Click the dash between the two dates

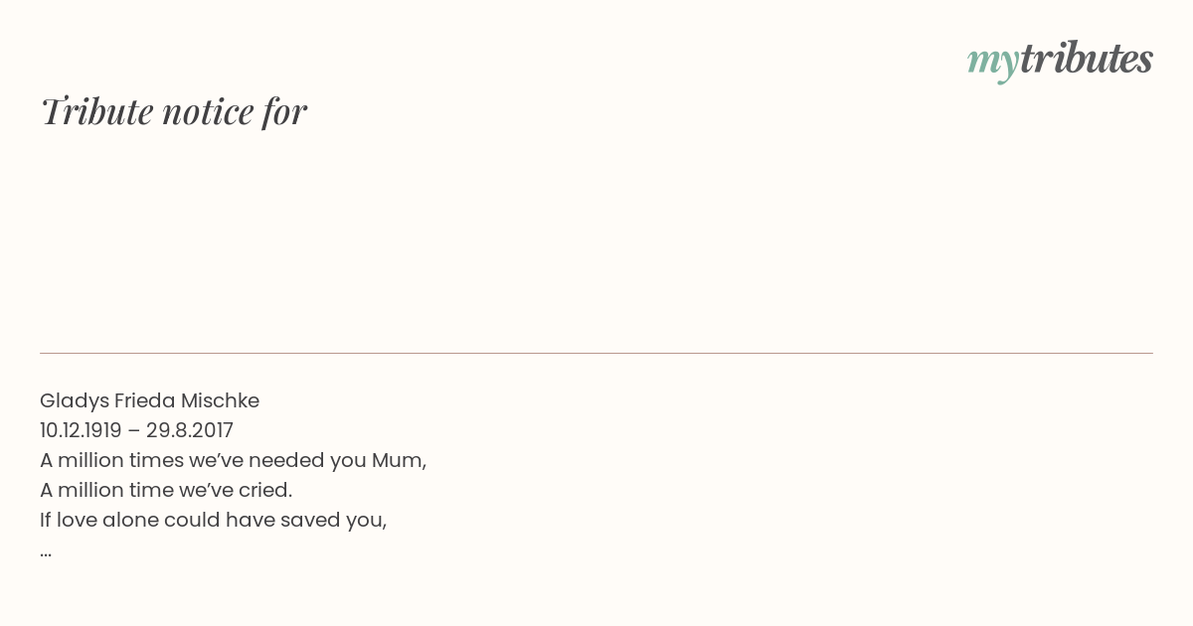[134, 430]
